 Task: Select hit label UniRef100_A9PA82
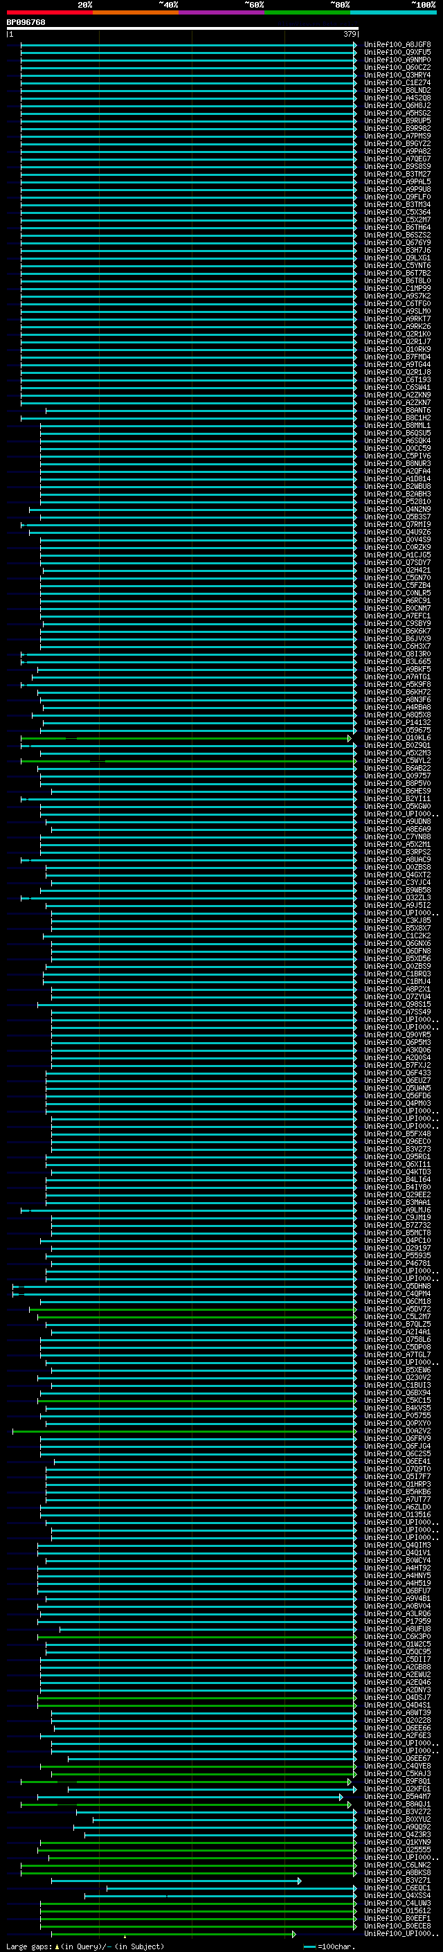point(397,152)
